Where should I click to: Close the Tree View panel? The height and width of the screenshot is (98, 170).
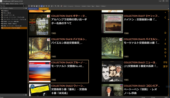point(26,6)
